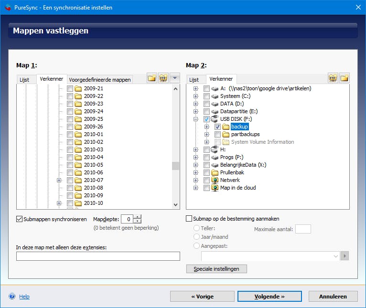Click the H: drive icon
366x308 pixels.
point(214,149)
